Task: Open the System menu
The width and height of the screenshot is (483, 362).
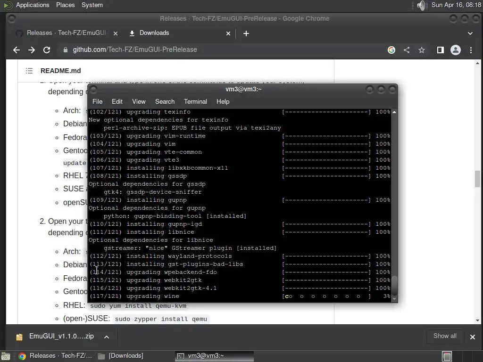Action: 92,5
